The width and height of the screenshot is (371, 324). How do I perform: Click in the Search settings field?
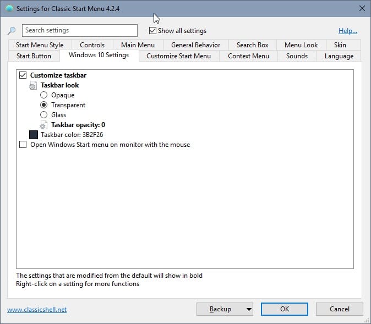point(80,31)
